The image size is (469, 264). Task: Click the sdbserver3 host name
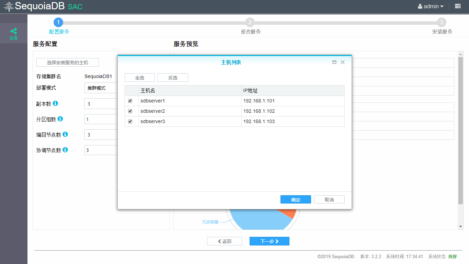point(153,121)
